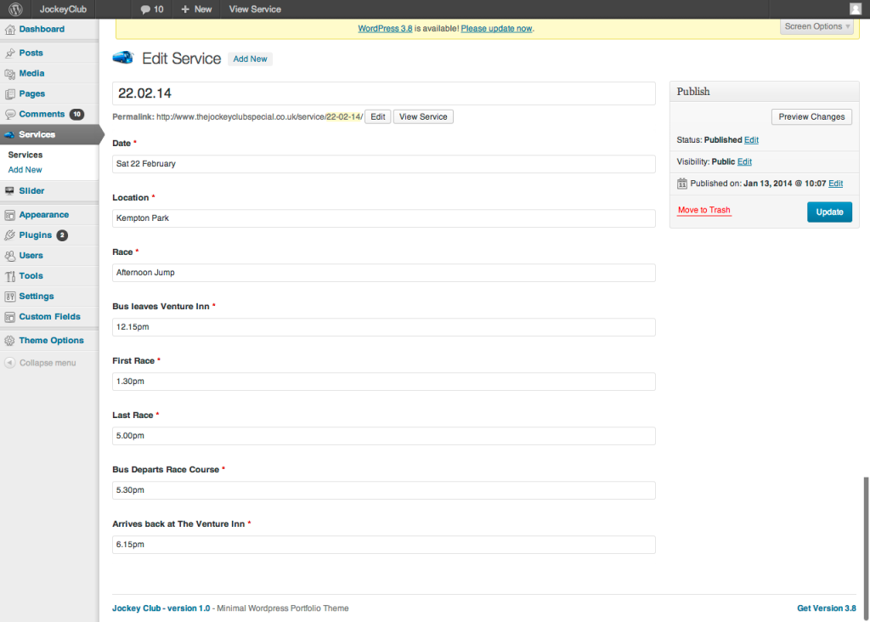This screenshot has width=870, height=622.
Task: Click the WordPress logo icon in admin bar
Action: 15,8
